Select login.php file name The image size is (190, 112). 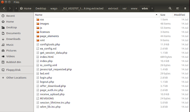pyautogui.click(x=46, y=78)
